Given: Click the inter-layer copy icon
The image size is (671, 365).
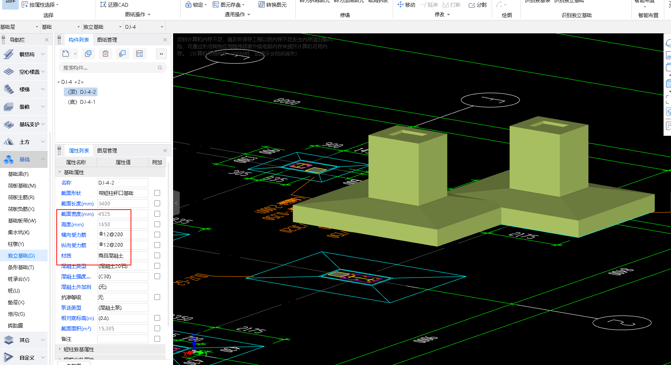Looking at the screenshot, I should point(122,54).
